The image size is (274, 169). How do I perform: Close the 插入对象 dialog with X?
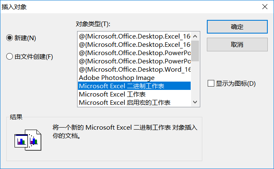(x=264, y=6)
